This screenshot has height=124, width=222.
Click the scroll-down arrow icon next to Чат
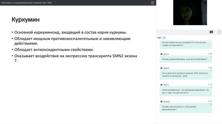tap(164, 38)
